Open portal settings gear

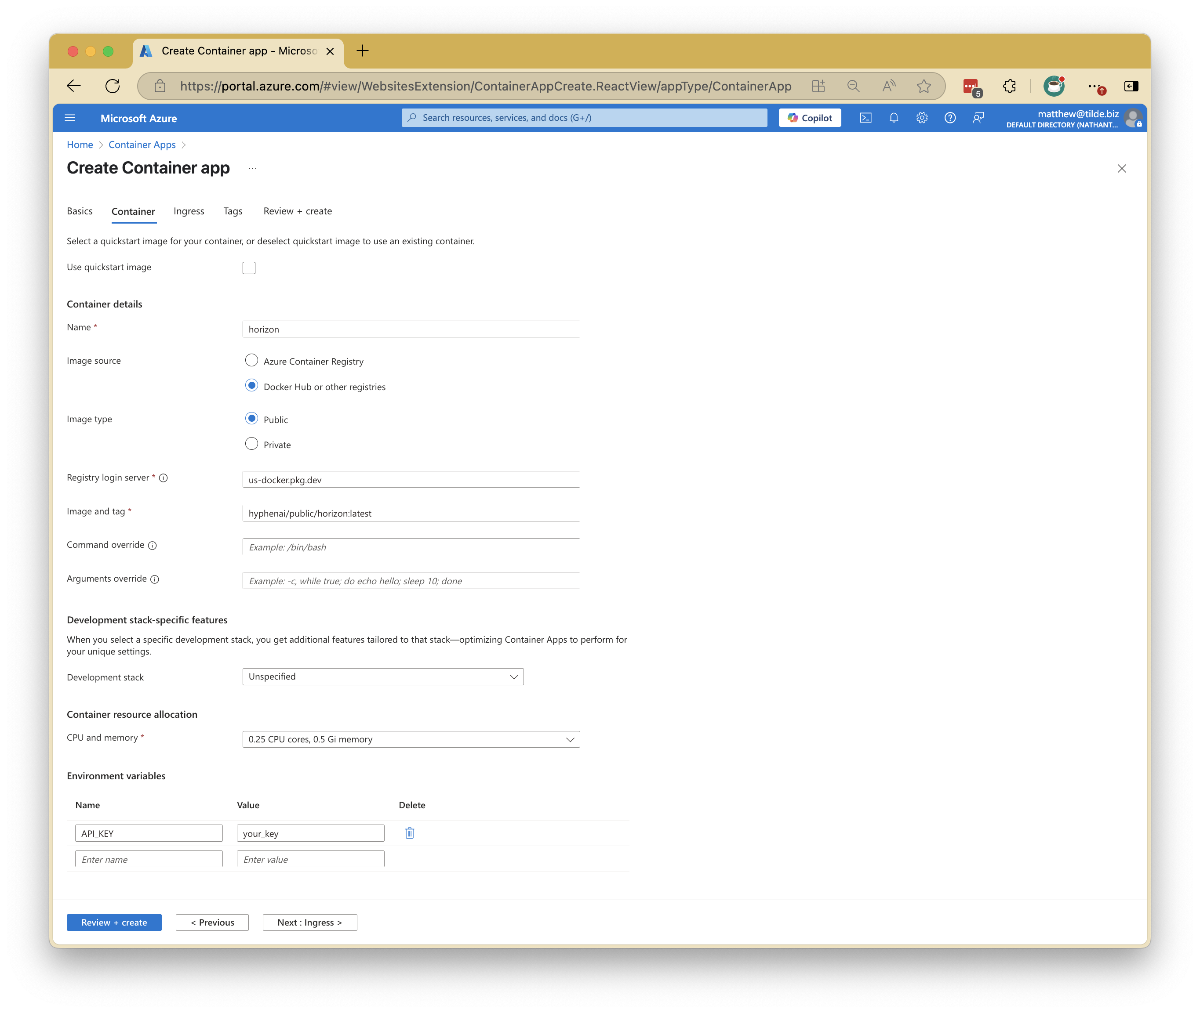(x=922, y=118)
